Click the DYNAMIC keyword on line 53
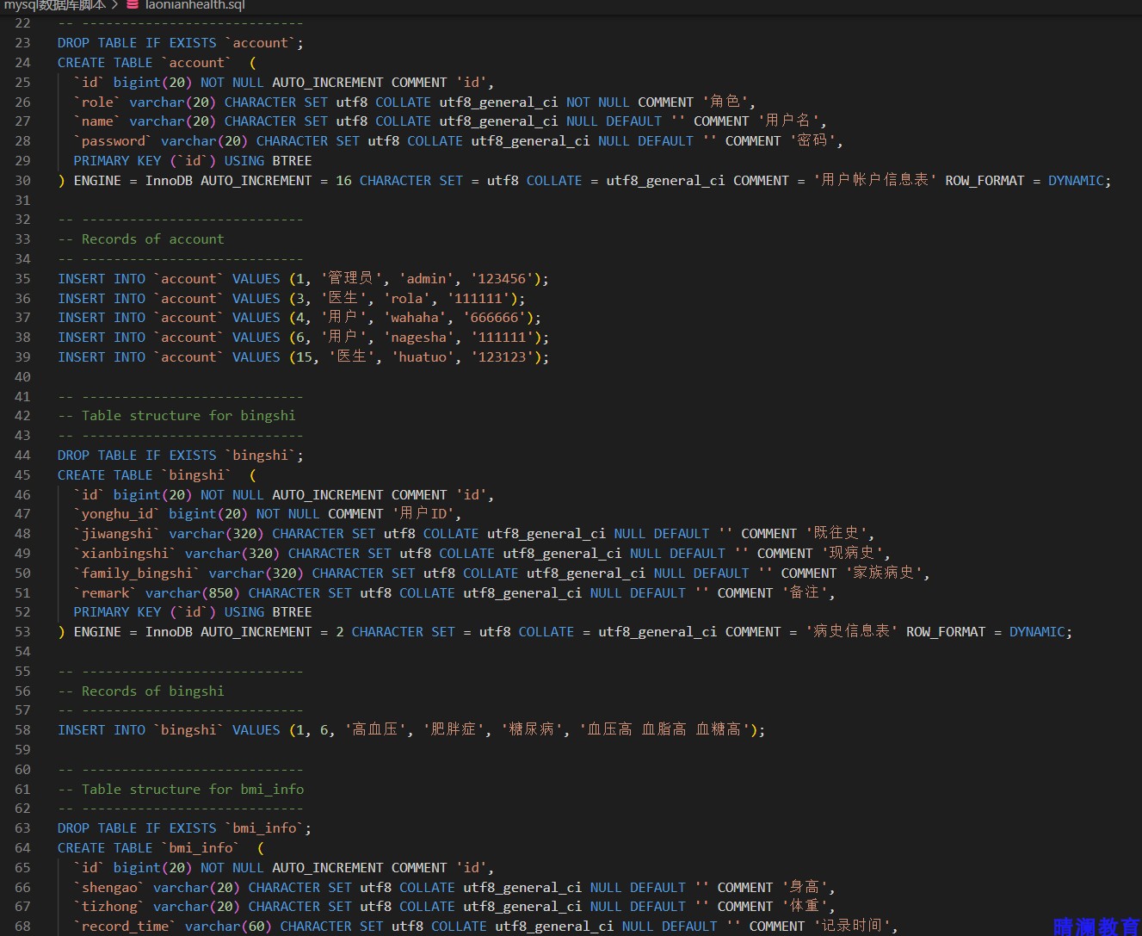The height and width of the screenshot is (936, 1142). [x=1037, y=632]
